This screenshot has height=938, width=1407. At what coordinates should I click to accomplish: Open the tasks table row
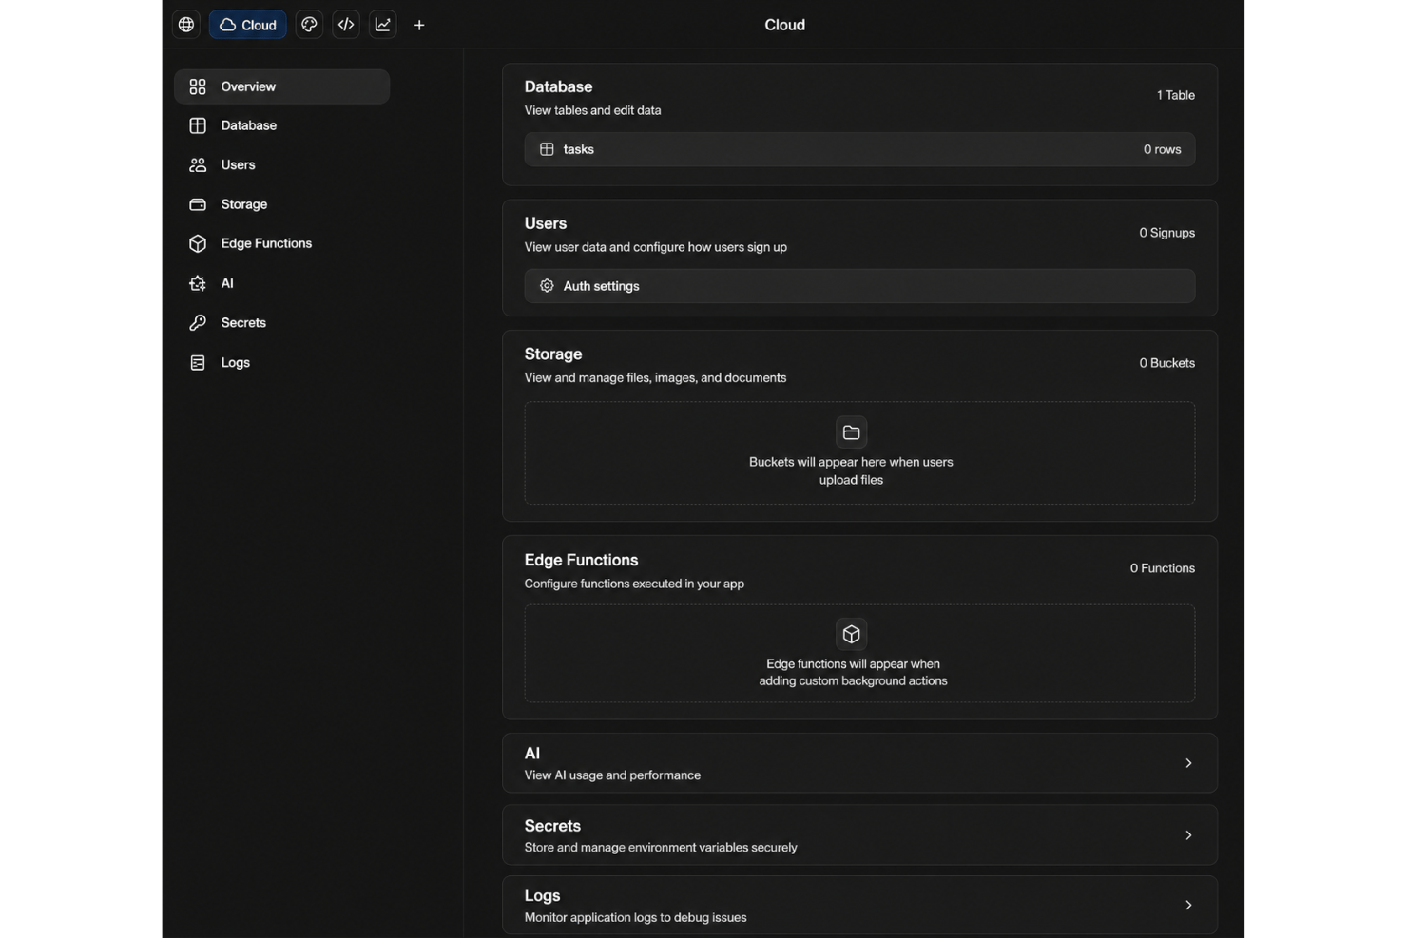[859, 149]
